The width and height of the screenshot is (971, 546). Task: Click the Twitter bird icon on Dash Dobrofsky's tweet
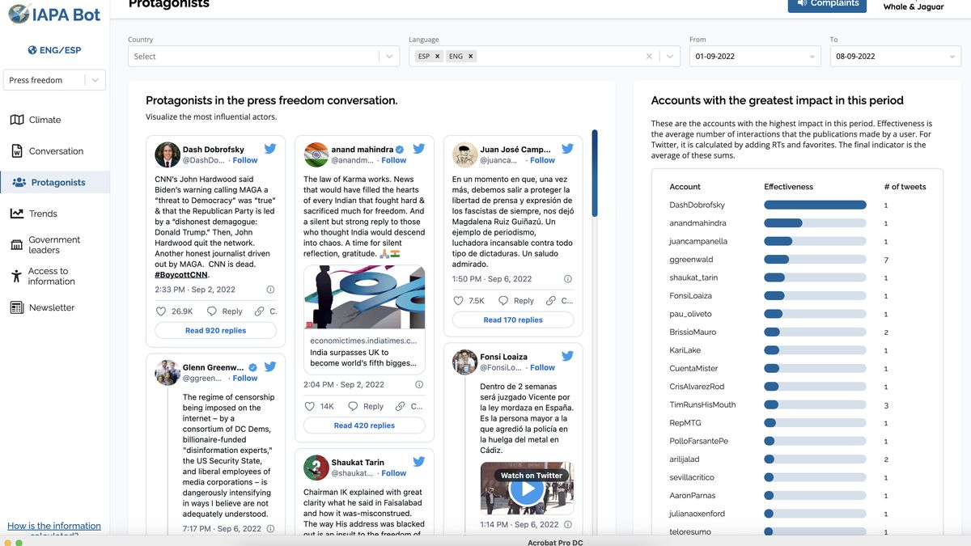(x=270, y=150)
